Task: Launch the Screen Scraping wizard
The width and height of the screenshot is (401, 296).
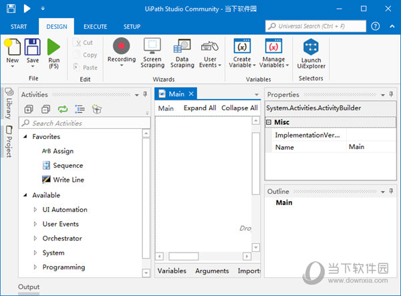Action: pos(152,53)
